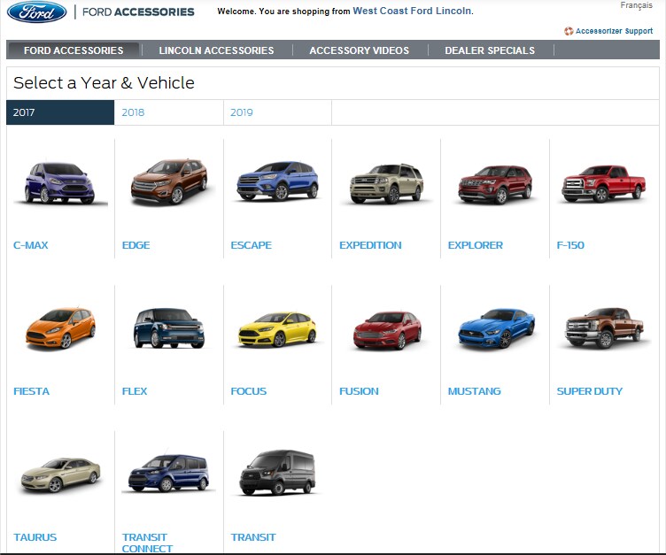The image size is (666, 555).
Task: Click the yellow Focus car image
Action: tap(277, 329)
